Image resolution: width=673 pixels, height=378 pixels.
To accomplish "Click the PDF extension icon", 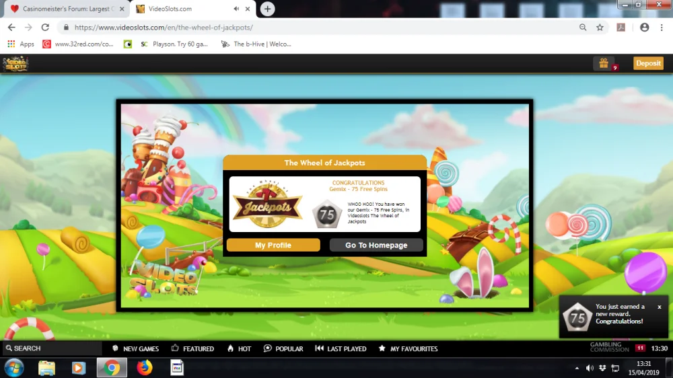I will click(x=621, y=28).
